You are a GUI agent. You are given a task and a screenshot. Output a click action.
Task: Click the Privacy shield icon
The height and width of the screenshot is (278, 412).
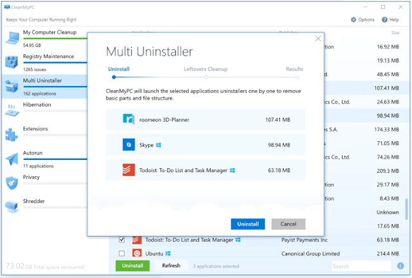pyautogui.click(x=12, y=183)
